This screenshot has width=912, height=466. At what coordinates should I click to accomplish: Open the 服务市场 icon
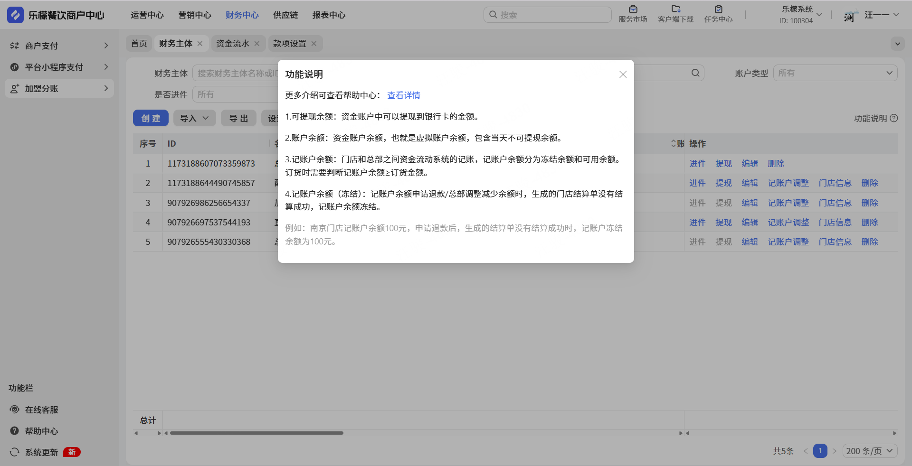pos(633,9)
